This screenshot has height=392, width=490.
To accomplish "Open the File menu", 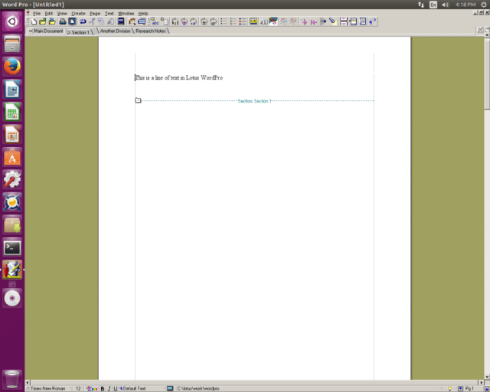I will click(37, 14).
